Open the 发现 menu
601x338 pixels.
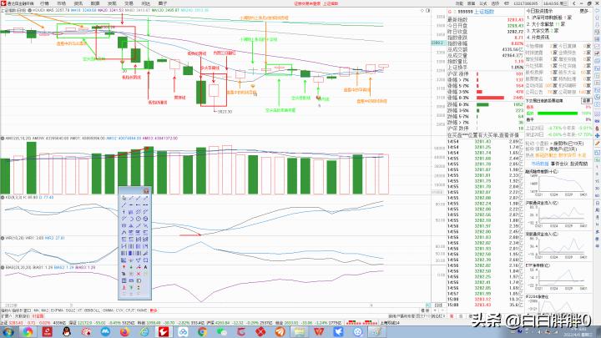click(x=112, y=3)
